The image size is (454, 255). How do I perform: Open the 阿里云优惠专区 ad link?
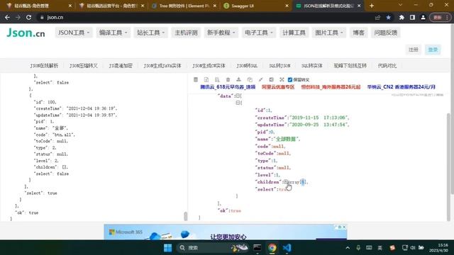pyautogui.click(x=278, y=87)
